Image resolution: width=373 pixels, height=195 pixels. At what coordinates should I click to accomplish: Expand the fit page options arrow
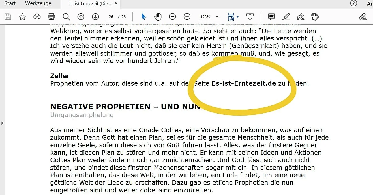[x=237, y=17]
